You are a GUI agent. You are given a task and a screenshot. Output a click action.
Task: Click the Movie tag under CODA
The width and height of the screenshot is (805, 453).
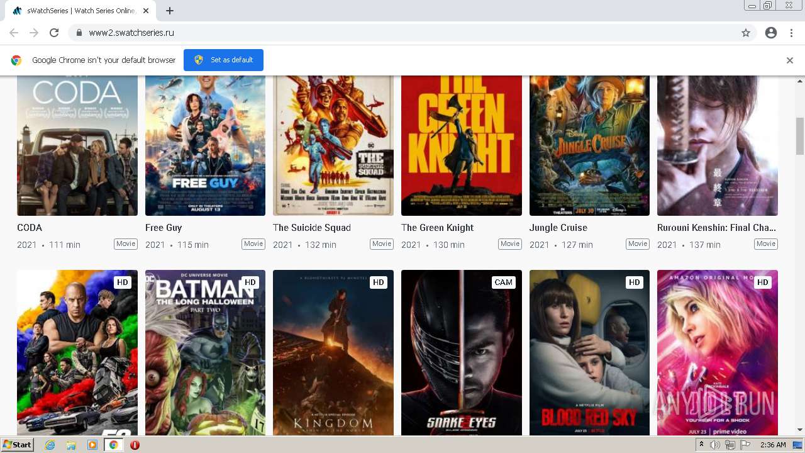click(x=126, y=244)
